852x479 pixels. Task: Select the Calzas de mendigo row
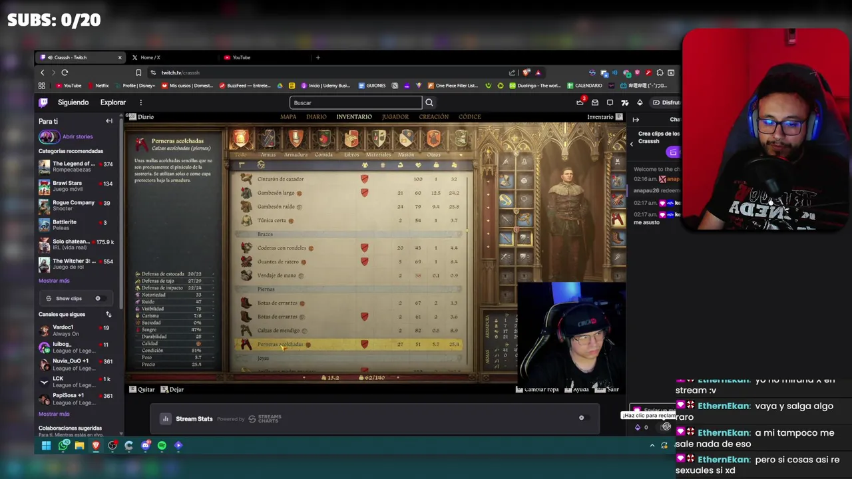click(349, 331)
